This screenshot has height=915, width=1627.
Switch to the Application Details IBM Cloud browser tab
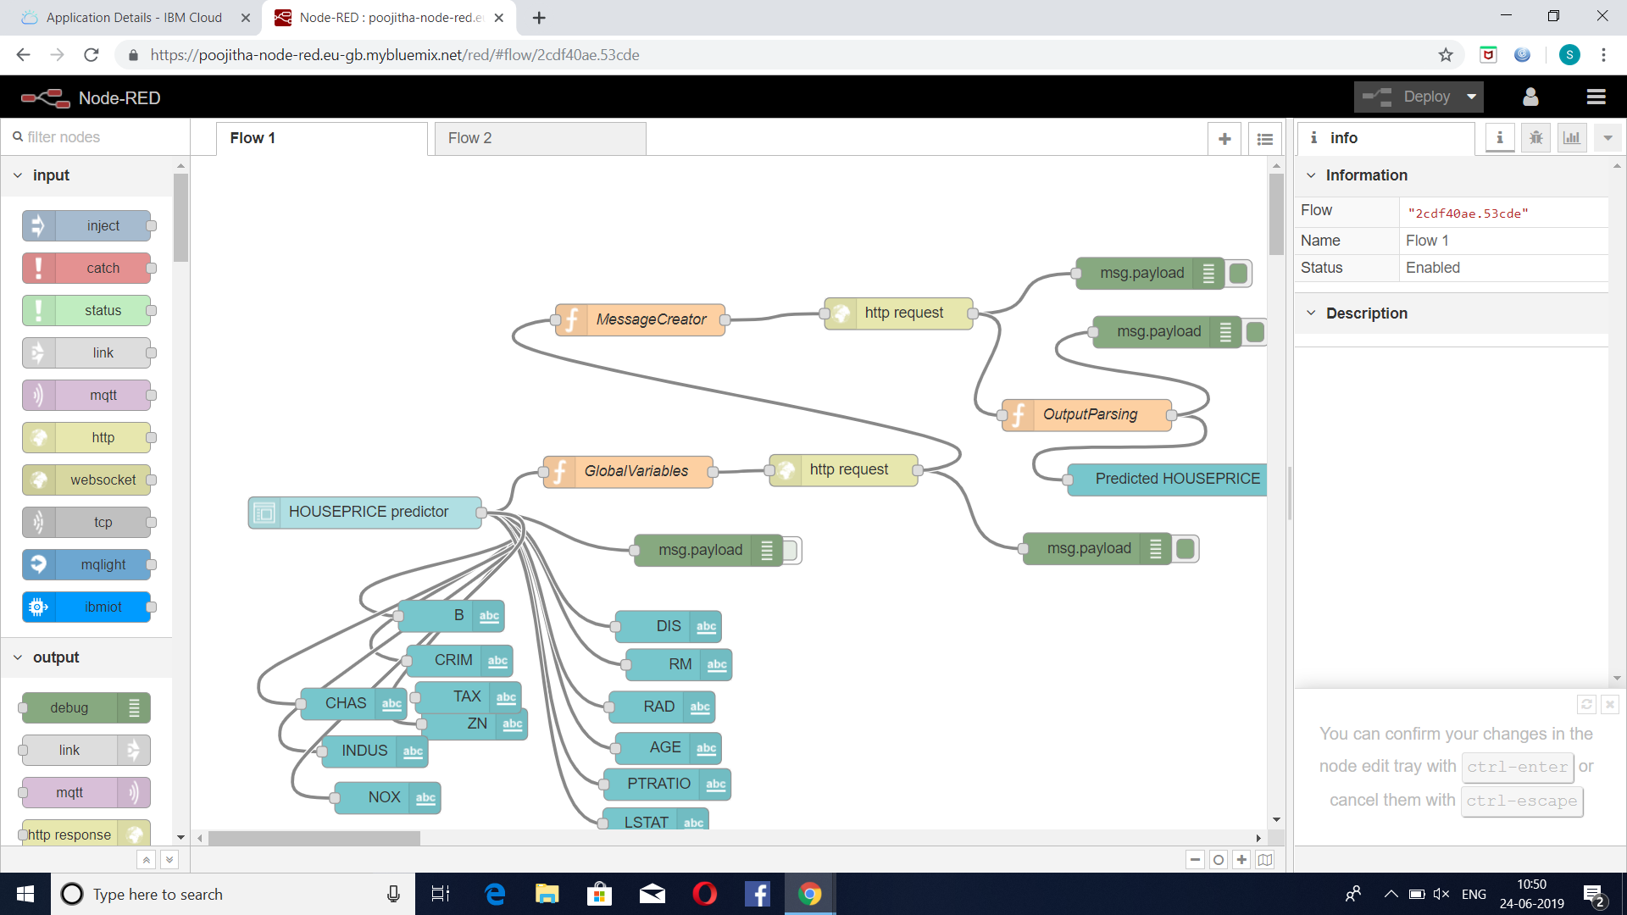[136, 17]
